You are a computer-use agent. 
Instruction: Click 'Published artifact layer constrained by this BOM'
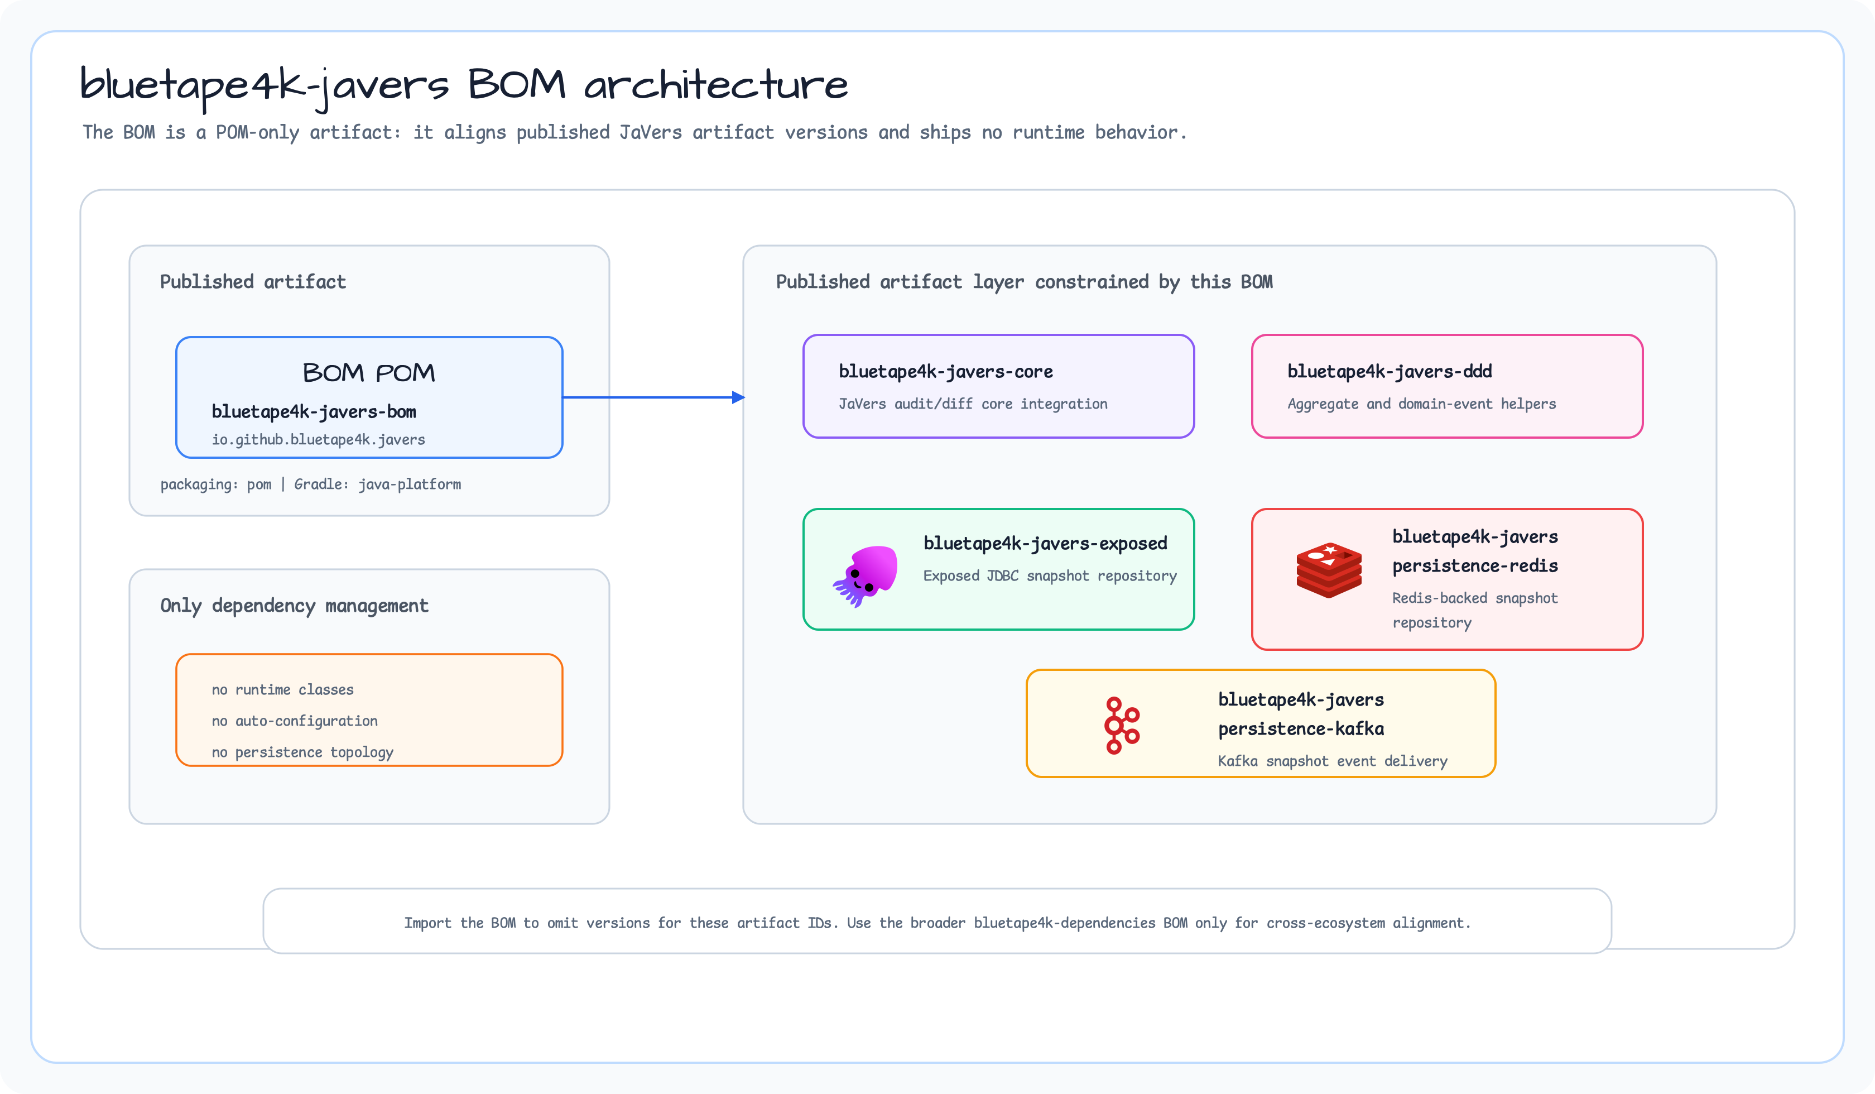point(1025,282)
